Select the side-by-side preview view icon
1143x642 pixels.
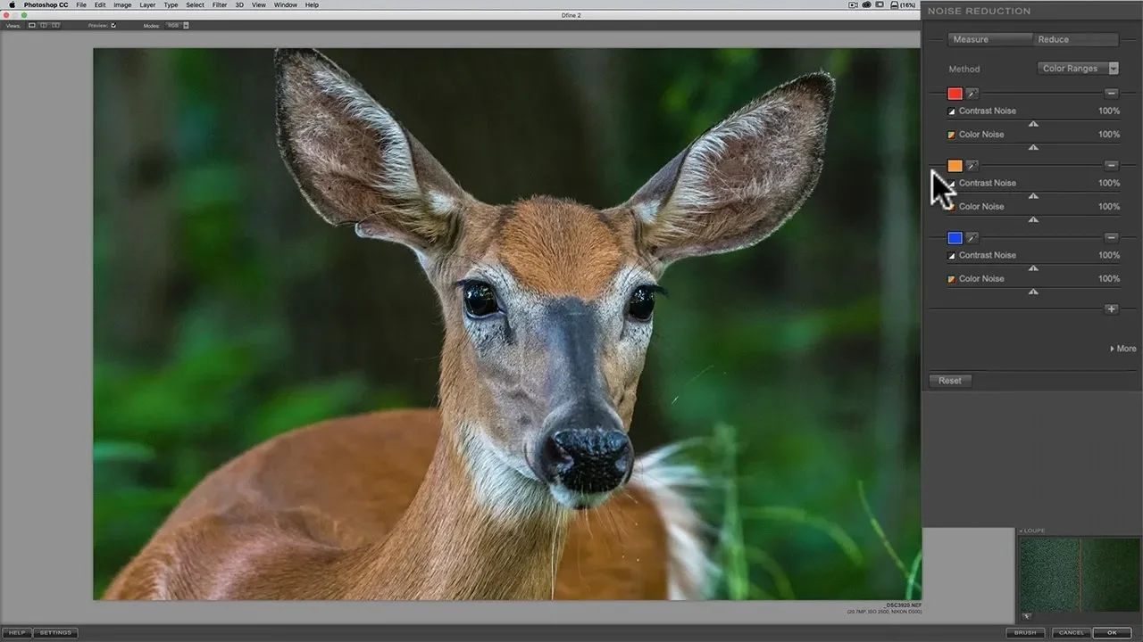pos(55,25)
